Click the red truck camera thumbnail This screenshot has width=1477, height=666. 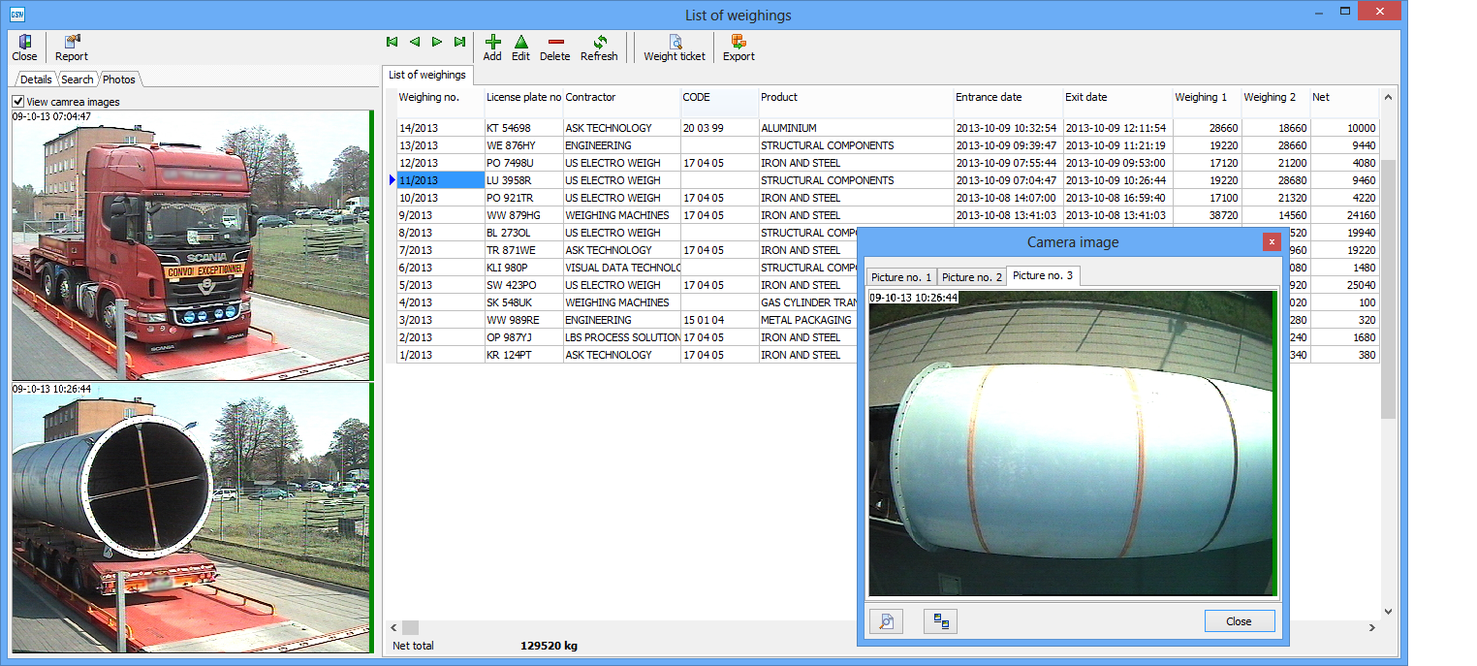pyautogui.click(x=190, y=245)
